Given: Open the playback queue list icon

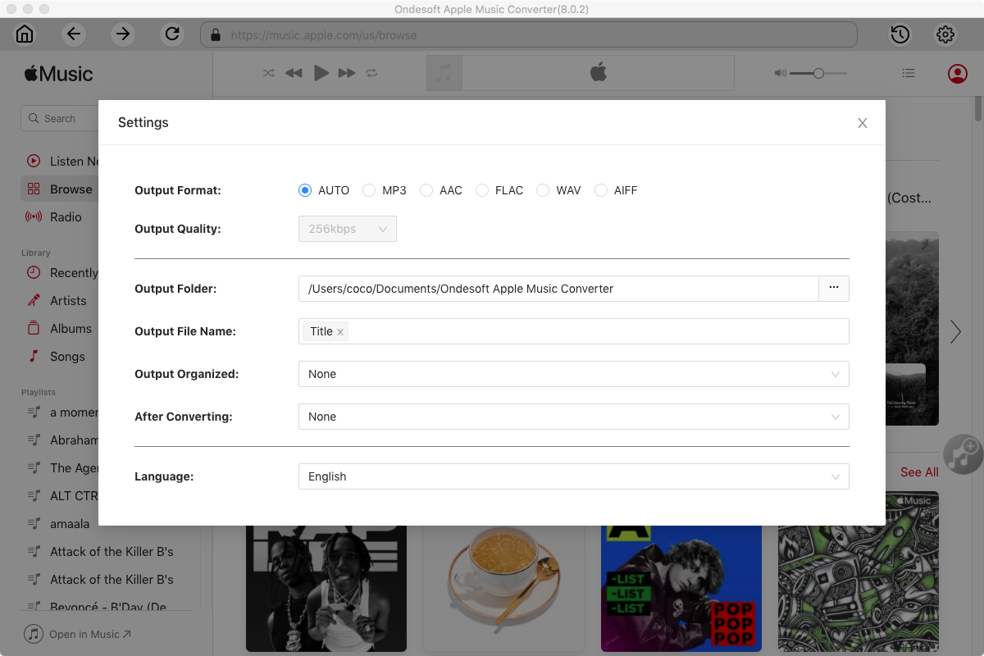Looking at the screenshot, I should 909,73.
